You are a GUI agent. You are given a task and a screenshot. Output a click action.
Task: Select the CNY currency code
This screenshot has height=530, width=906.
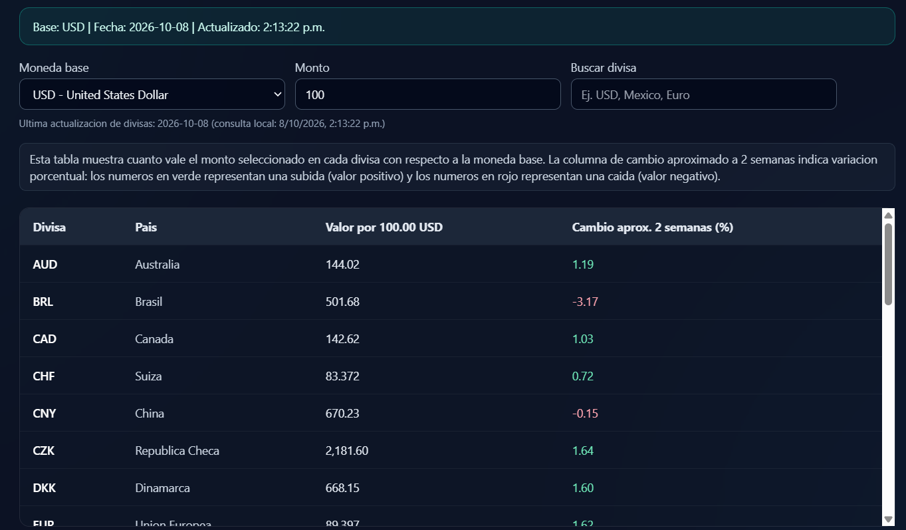[45, 414]
